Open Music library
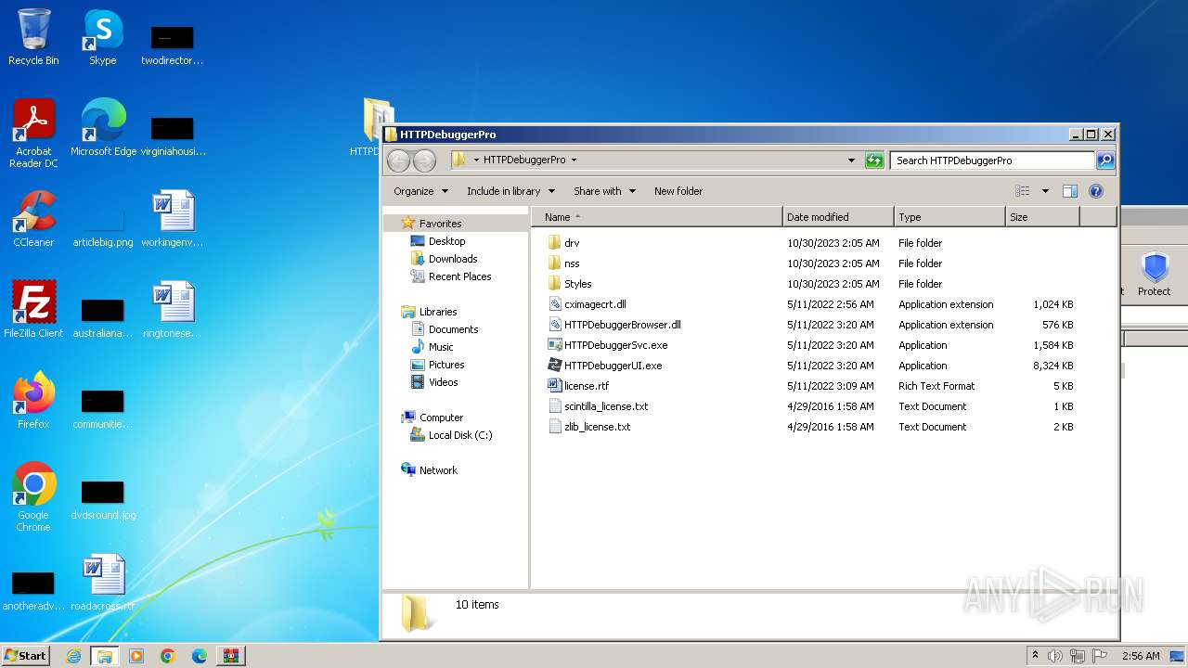The image size is (1188, 668). coord(433,347)
